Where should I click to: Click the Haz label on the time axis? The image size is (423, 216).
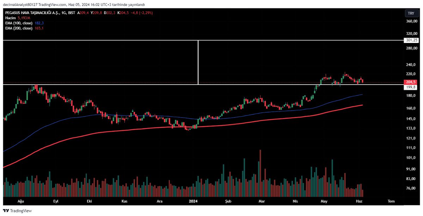[x=360, y=201]
